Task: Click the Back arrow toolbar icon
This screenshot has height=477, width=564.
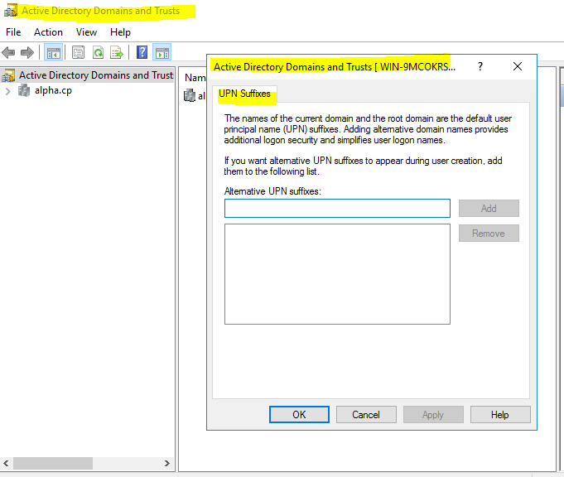Action: pyautogui.click(x=8, y=53)
